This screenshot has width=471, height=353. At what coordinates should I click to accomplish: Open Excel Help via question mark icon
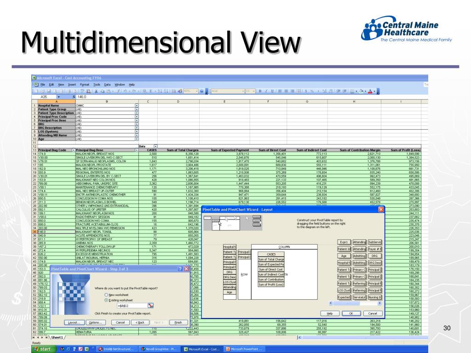point(201,91)
